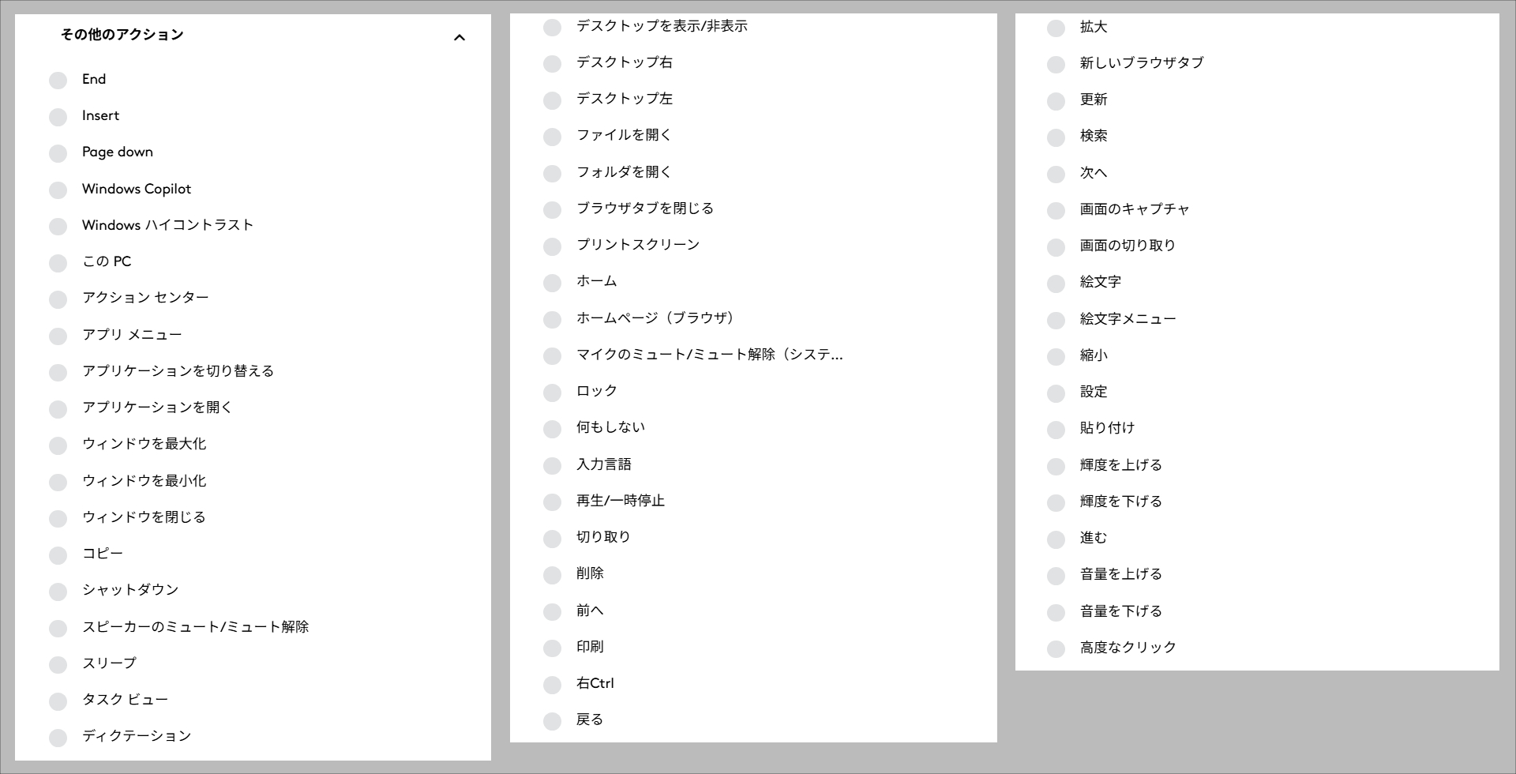Select the Windows Copilot option
1516x774 pixels.
point(58,190)
